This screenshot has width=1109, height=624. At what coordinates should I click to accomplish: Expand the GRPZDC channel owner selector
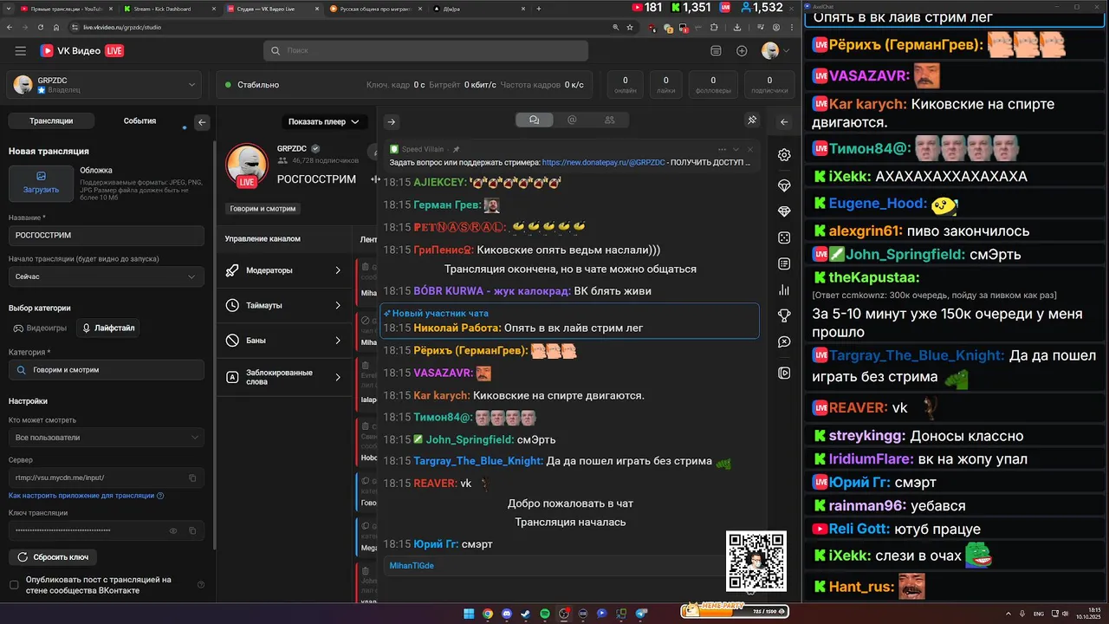[x=106, y=85]
